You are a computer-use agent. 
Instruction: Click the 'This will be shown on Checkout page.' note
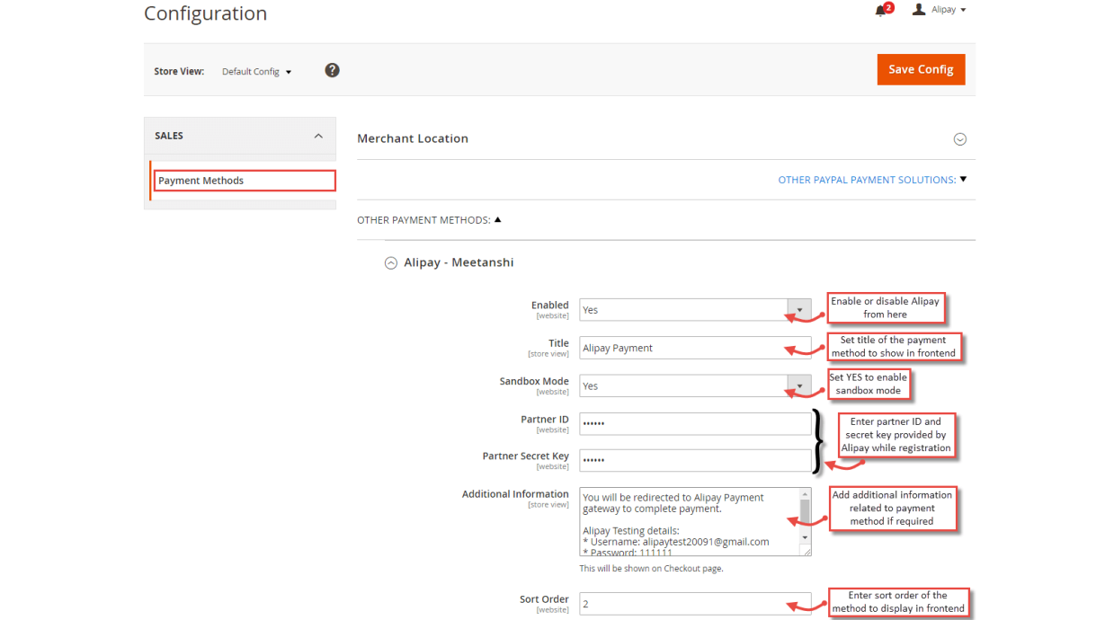(x=651, y=569)
